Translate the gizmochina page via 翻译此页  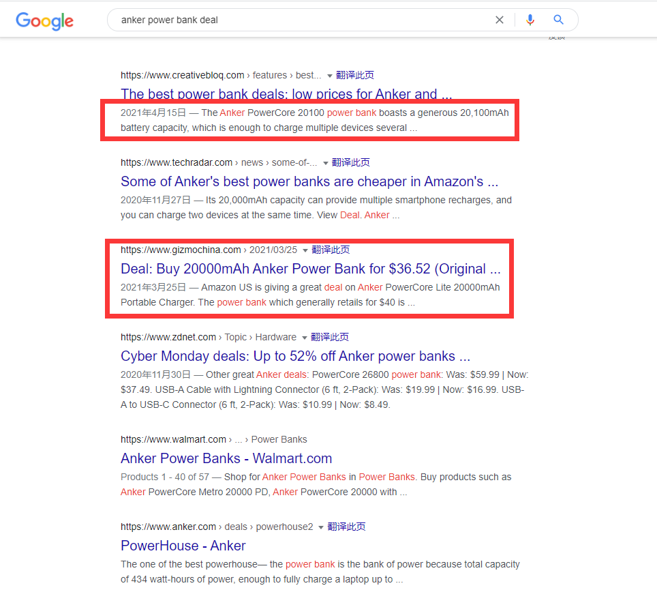pos(331,250)
